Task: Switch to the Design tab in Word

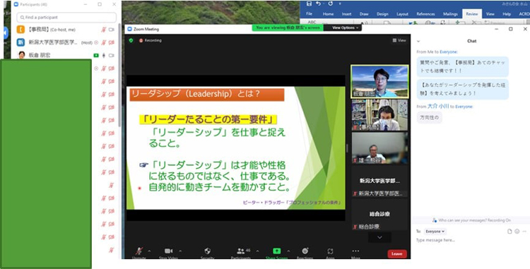Action: click(x=382, y=14)
